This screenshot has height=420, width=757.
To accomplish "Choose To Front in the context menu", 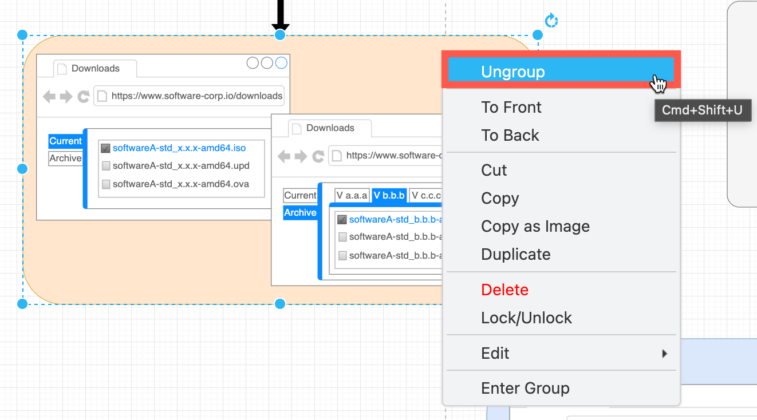I will [511, 108].
